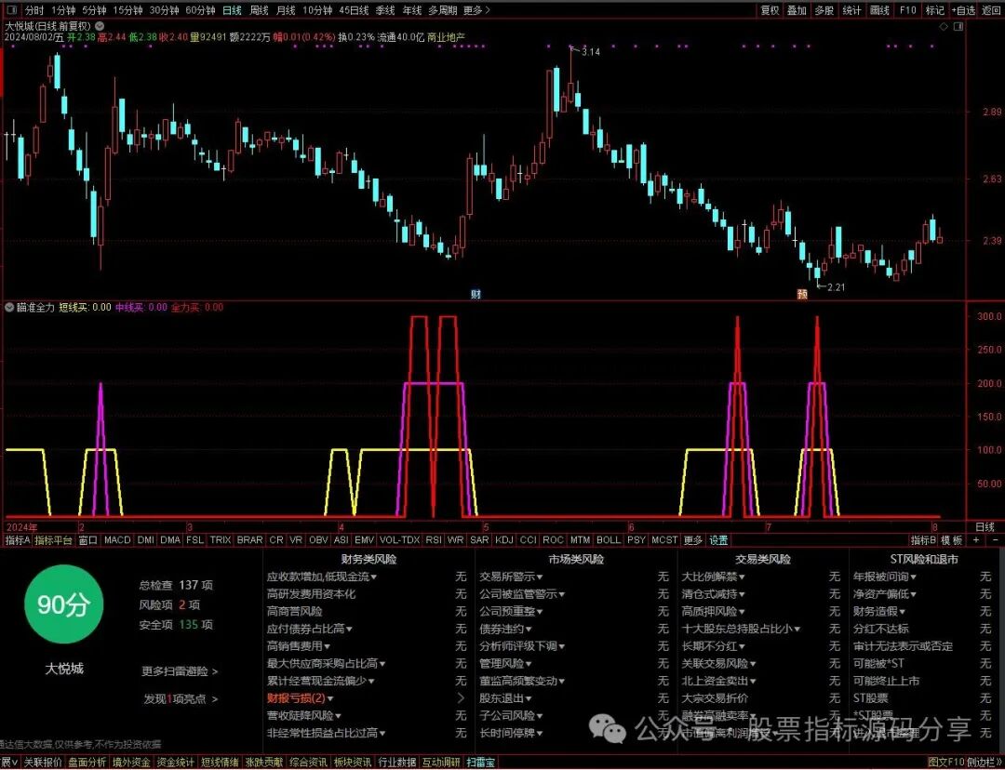Open the 更多扫雷避险 link

tap(181, 671)
